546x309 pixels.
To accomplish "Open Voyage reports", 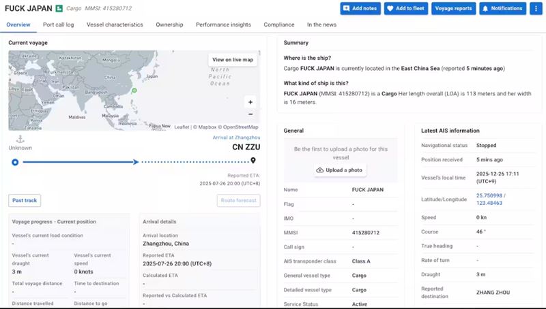I will [x=453, y=8].
